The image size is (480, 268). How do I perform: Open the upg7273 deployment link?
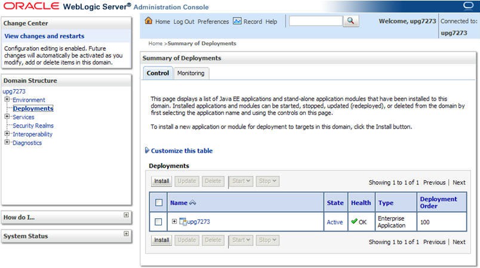[x=198, y=222]
